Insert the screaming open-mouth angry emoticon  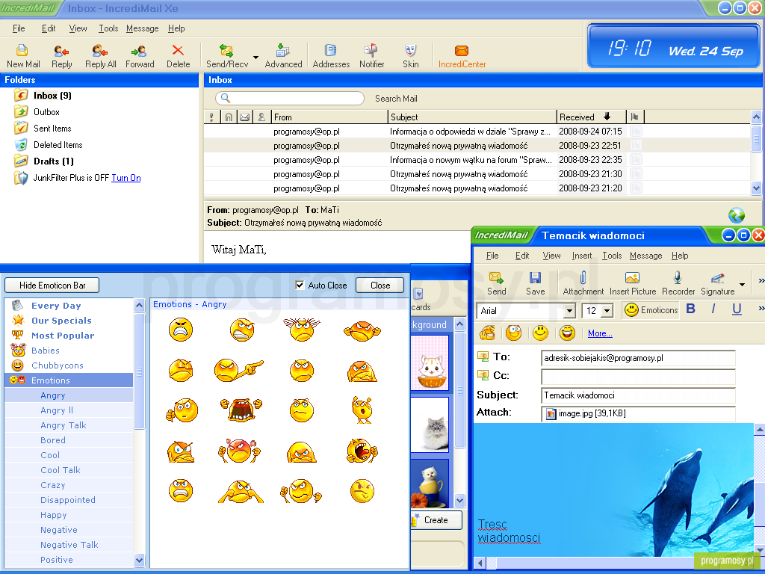coord(241,410)
